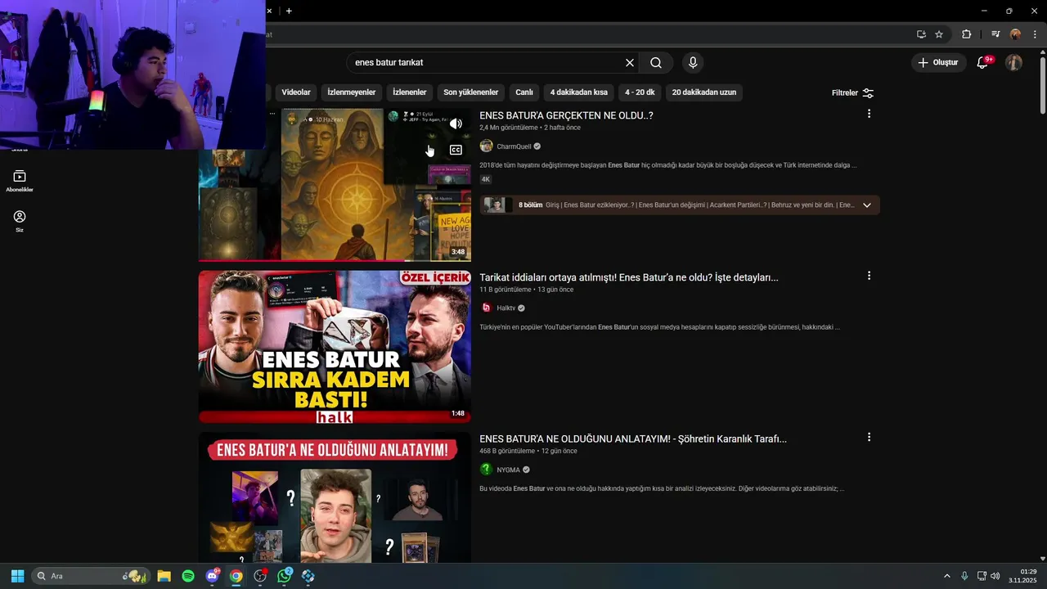Select the Son yüklenenler filter chip
The height and width of the screenshot is (589, 1047).
[x=470, y=92]
